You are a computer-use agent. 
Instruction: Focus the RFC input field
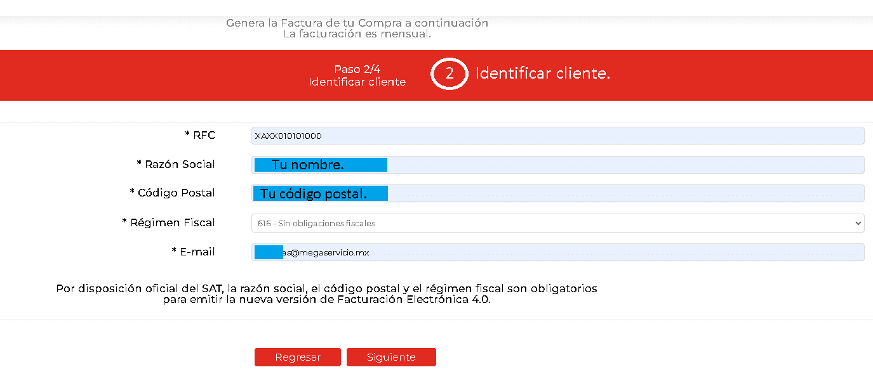pos(557,136)
